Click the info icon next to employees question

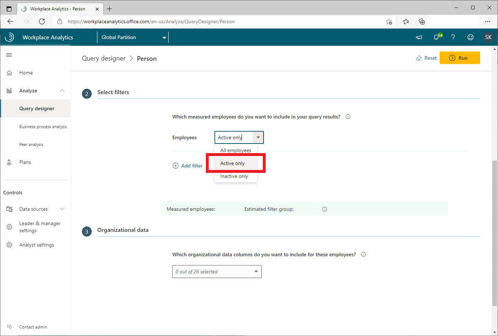(348, 117)
